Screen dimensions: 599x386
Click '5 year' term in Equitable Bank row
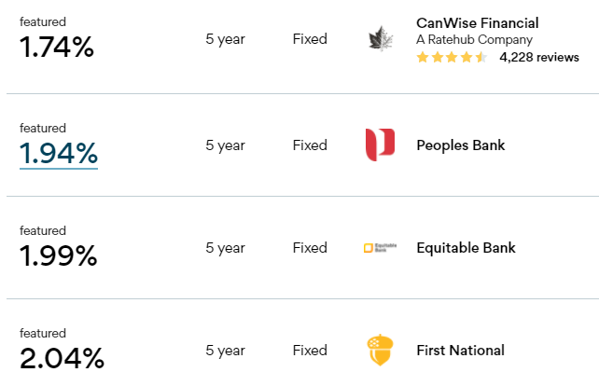(226, 248)
